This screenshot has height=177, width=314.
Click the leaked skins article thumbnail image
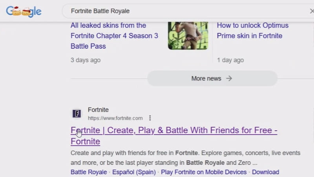point(188,36)
